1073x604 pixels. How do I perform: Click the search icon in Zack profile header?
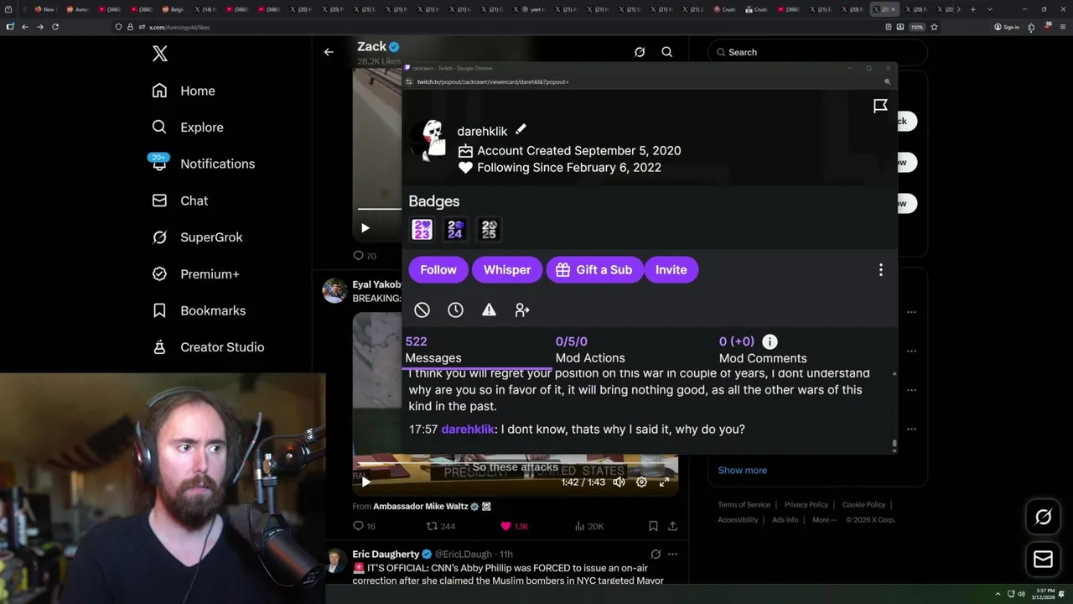tap(667, 52)
